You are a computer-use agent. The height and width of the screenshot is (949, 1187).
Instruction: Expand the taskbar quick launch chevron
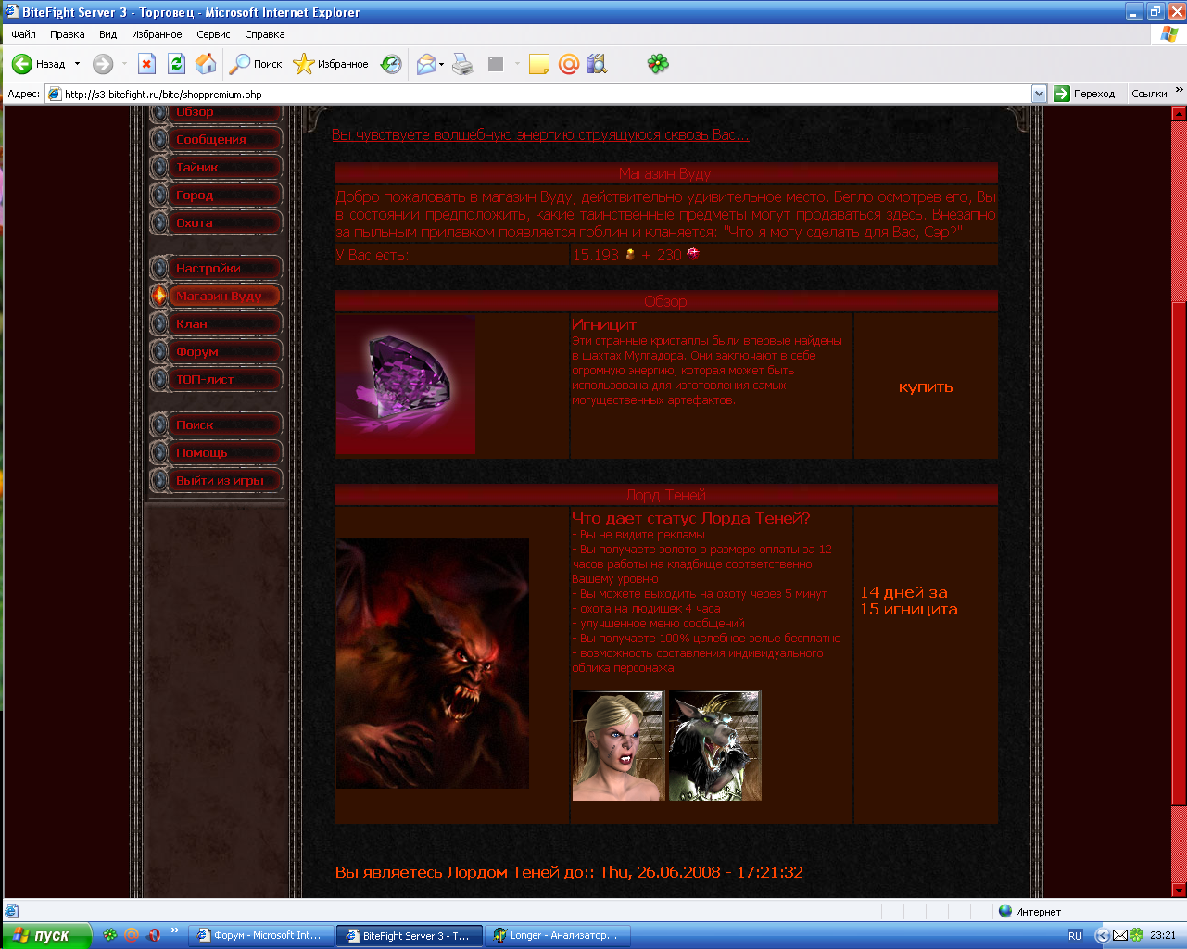[x=175, y=930]
